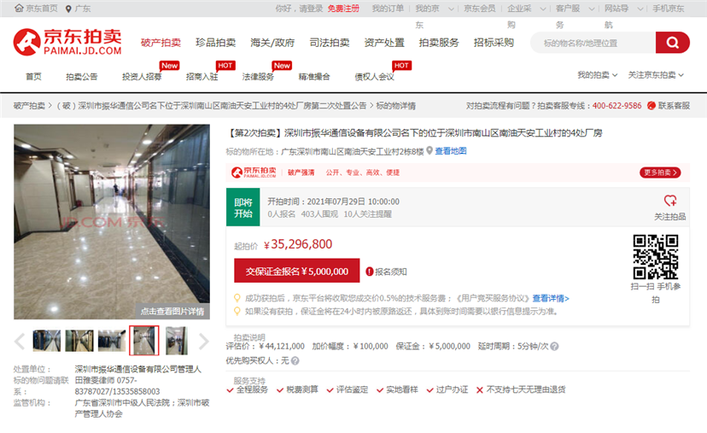Click the lightbulb icon beside the deposit refund tip
Viewport: 707px width, 433px height.
237,311
